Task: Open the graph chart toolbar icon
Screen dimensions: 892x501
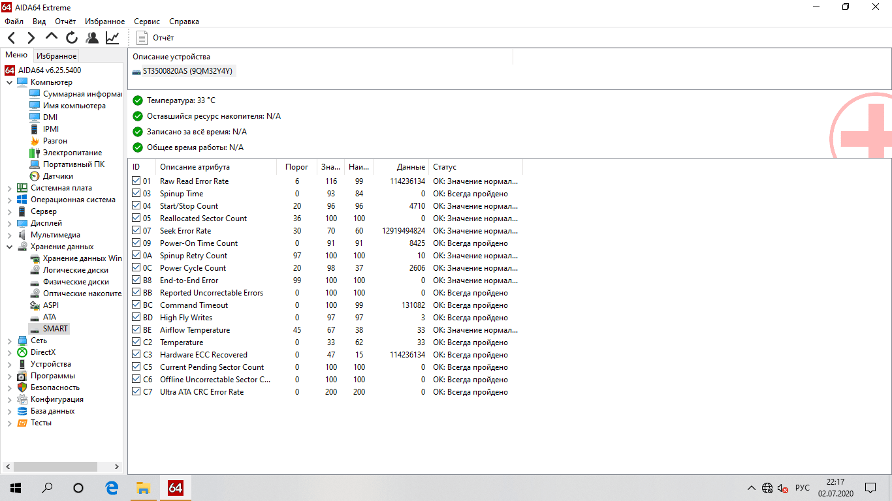Action: pyautogui.click(x=112, y=38)
